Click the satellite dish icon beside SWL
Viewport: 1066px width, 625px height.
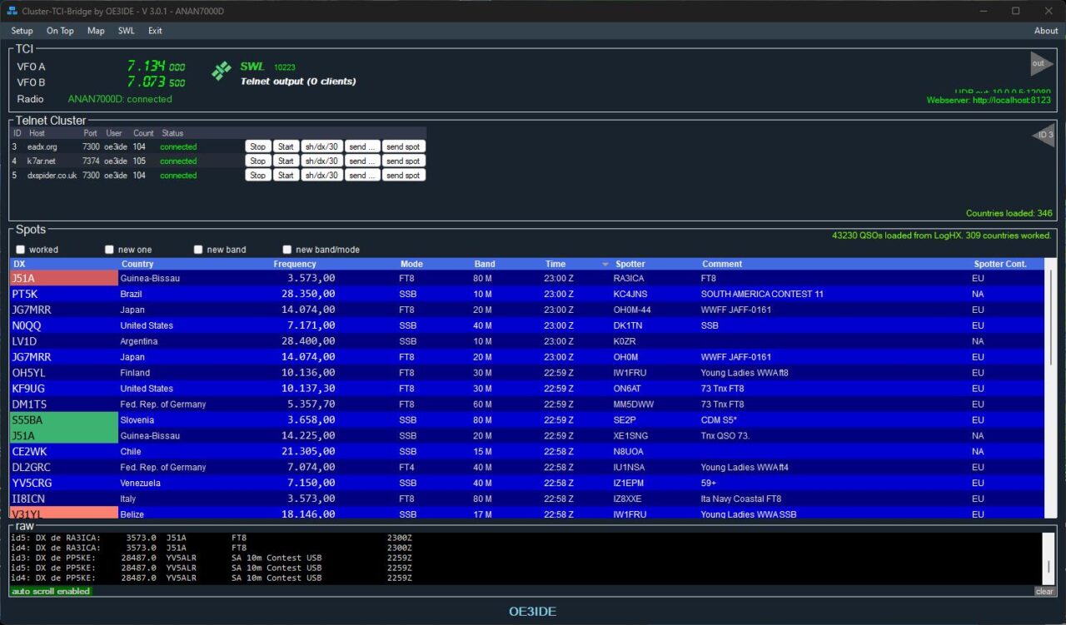click(221, 71)
